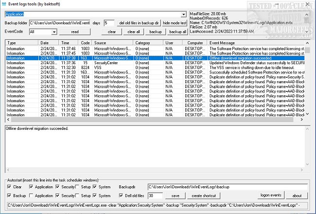Click the Dell old files days field showing 30
The height and width of the screenshot is (214, 316).
[x=155, y=196]
